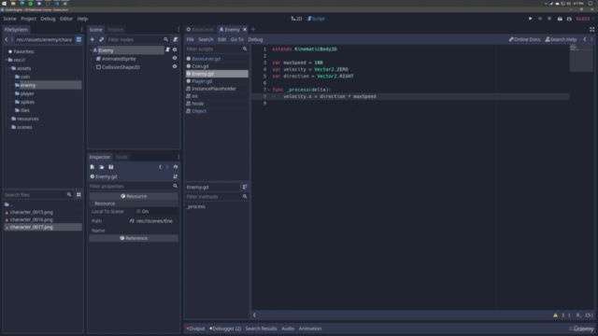Toggle alphabetical sorting of methods list
This screenshot has height=336, width=598.
point(245,187)
